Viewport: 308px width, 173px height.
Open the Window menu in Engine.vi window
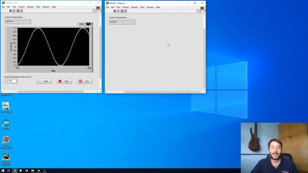(150, 7)
